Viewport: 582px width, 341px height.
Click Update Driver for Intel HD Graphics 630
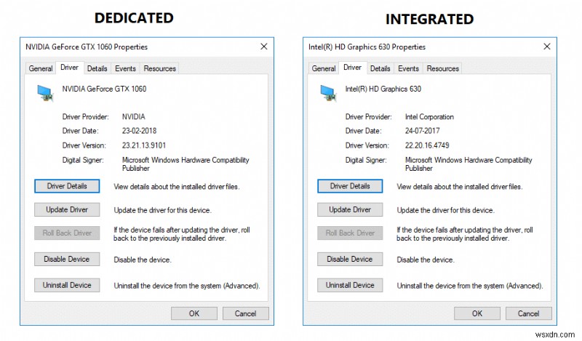(350, 209)
